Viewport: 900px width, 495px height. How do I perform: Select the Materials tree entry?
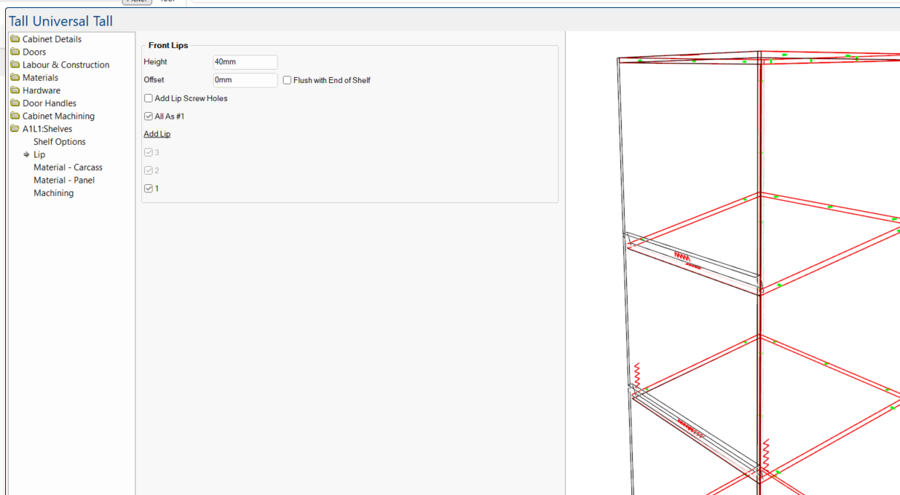[x=40, y=77]
